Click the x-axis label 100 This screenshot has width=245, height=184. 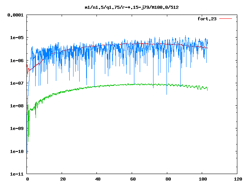203,179
